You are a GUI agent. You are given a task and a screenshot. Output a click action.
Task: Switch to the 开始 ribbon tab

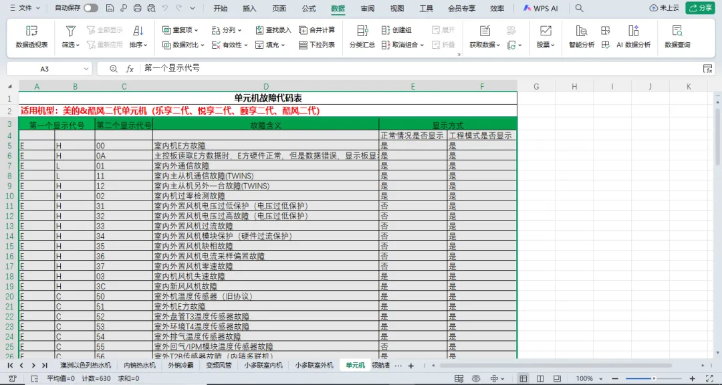(221, 8)
